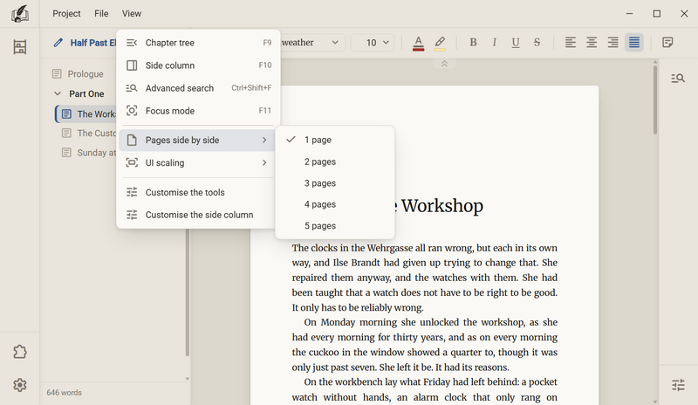
Task: Open the notes icon in toolbar
Action: point(667,42)
